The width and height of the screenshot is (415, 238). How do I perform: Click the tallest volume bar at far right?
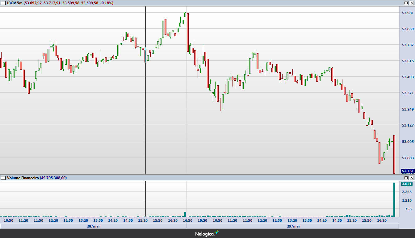coord(394,200)
